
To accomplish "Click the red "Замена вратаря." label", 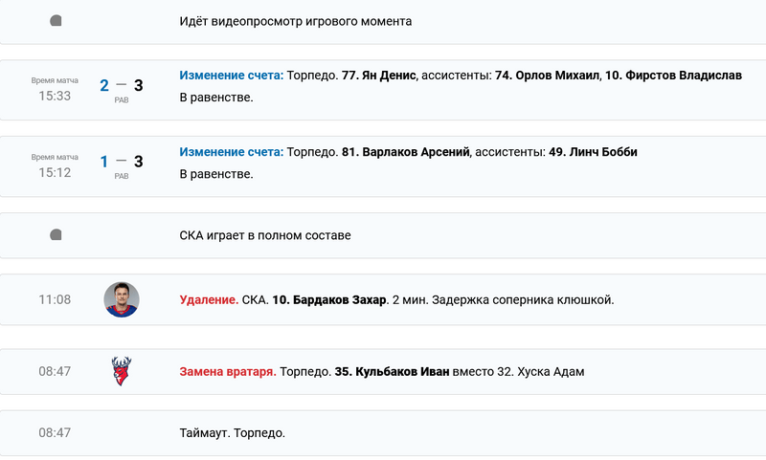I will (x=228, y=371).
